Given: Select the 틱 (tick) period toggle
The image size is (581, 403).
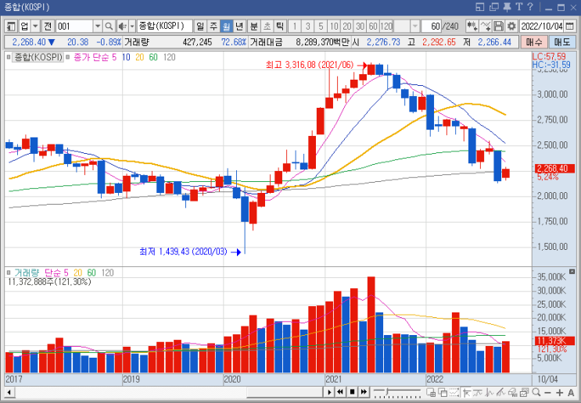Looking at the screenshot, I should pos(280,27).
